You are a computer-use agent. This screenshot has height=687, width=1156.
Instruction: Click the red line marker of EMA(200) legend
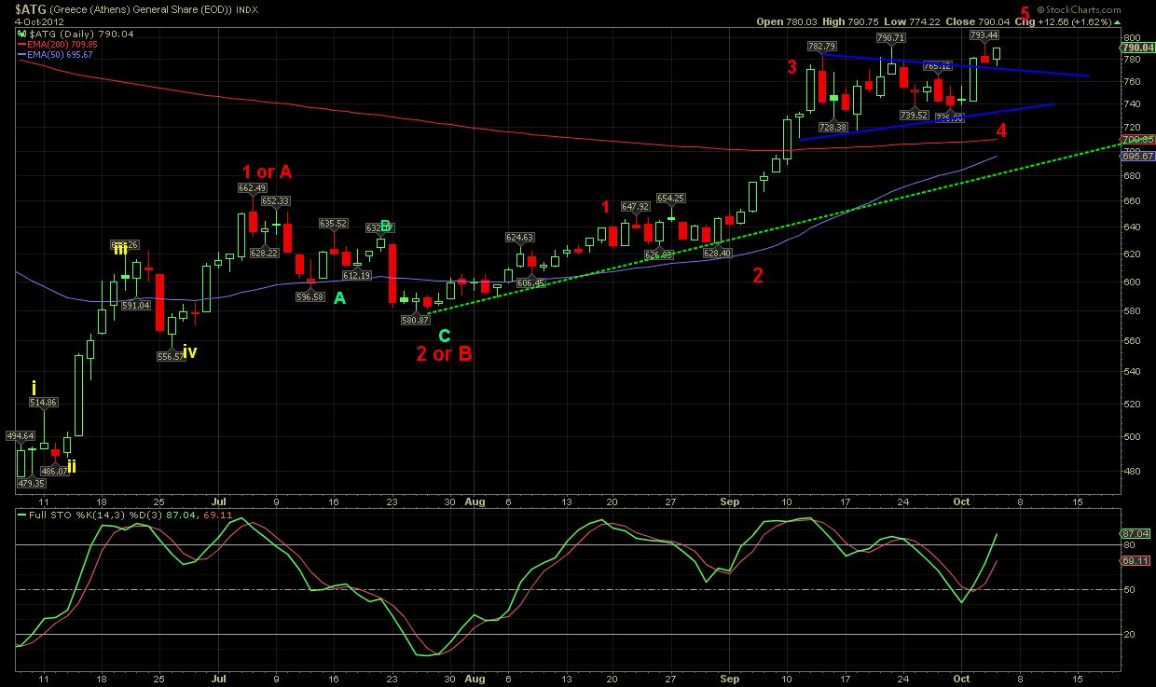coord(21,44)
